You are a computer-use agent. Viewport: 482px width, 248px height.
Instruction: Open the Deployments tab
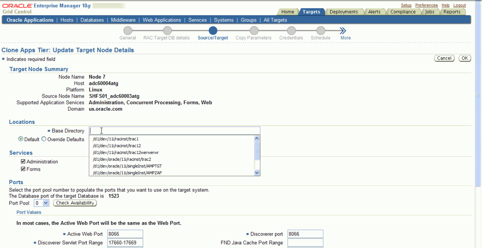pyautogui.click(x=344, y=12)
